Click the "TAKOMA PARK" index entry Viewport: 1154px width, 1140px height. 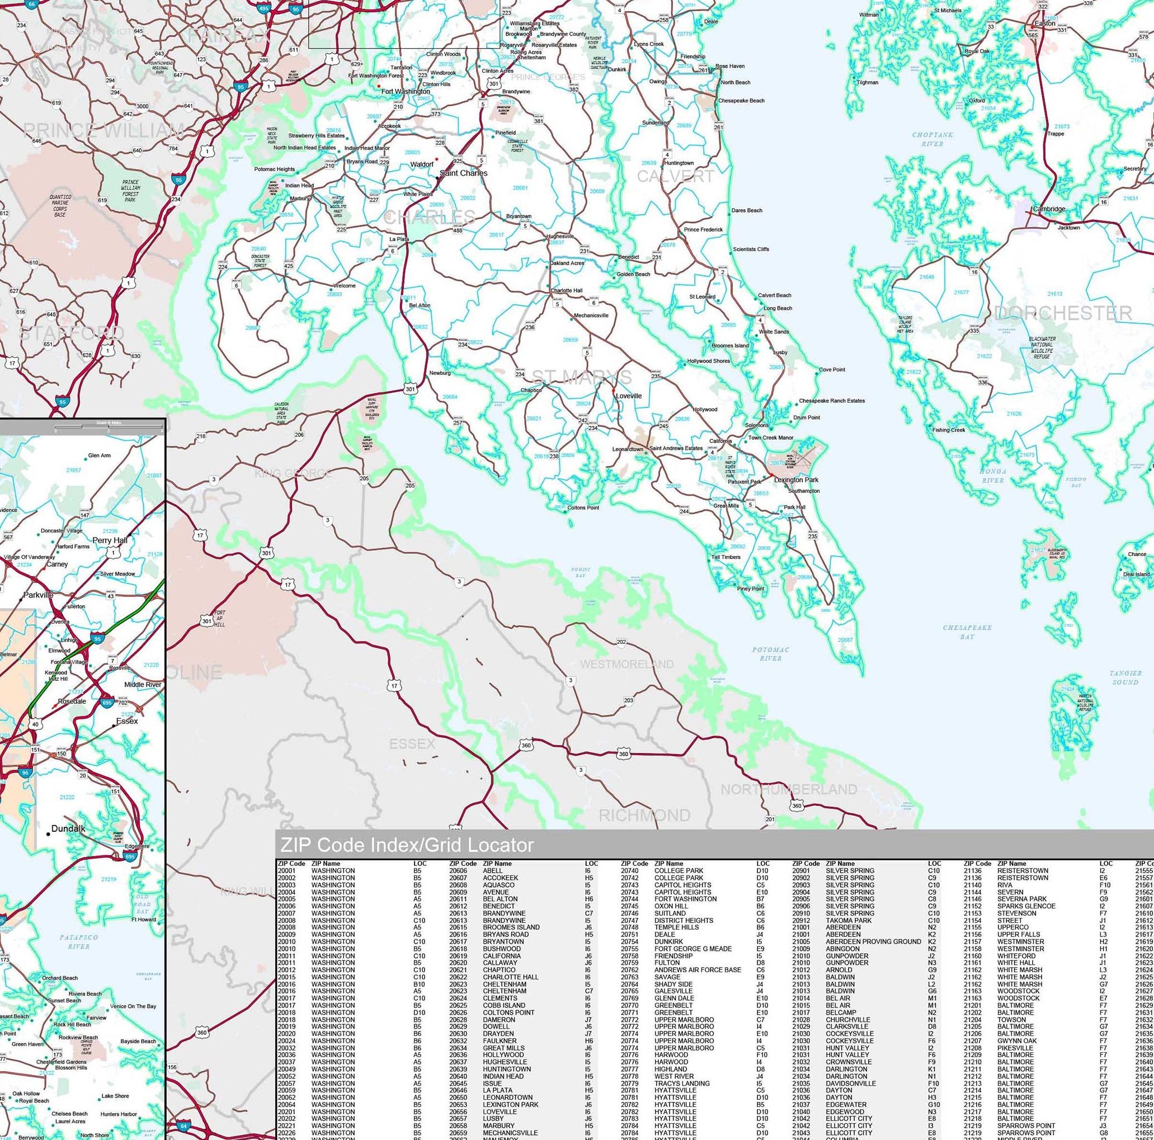coord(848,920)
